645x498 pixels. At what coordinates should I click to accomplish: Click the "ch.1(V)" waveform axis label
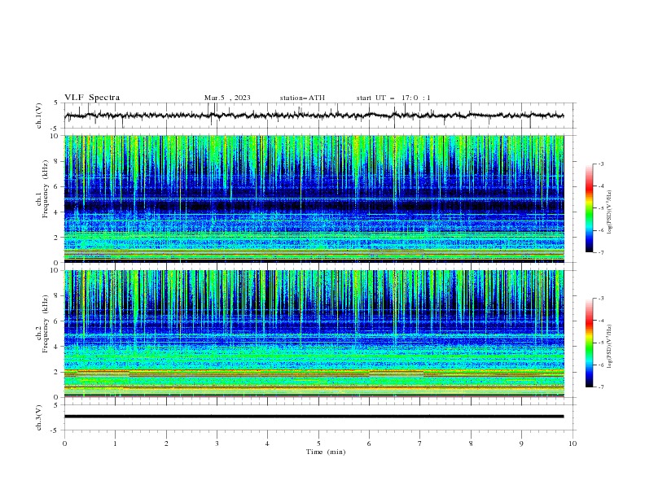tap(39, 116)
